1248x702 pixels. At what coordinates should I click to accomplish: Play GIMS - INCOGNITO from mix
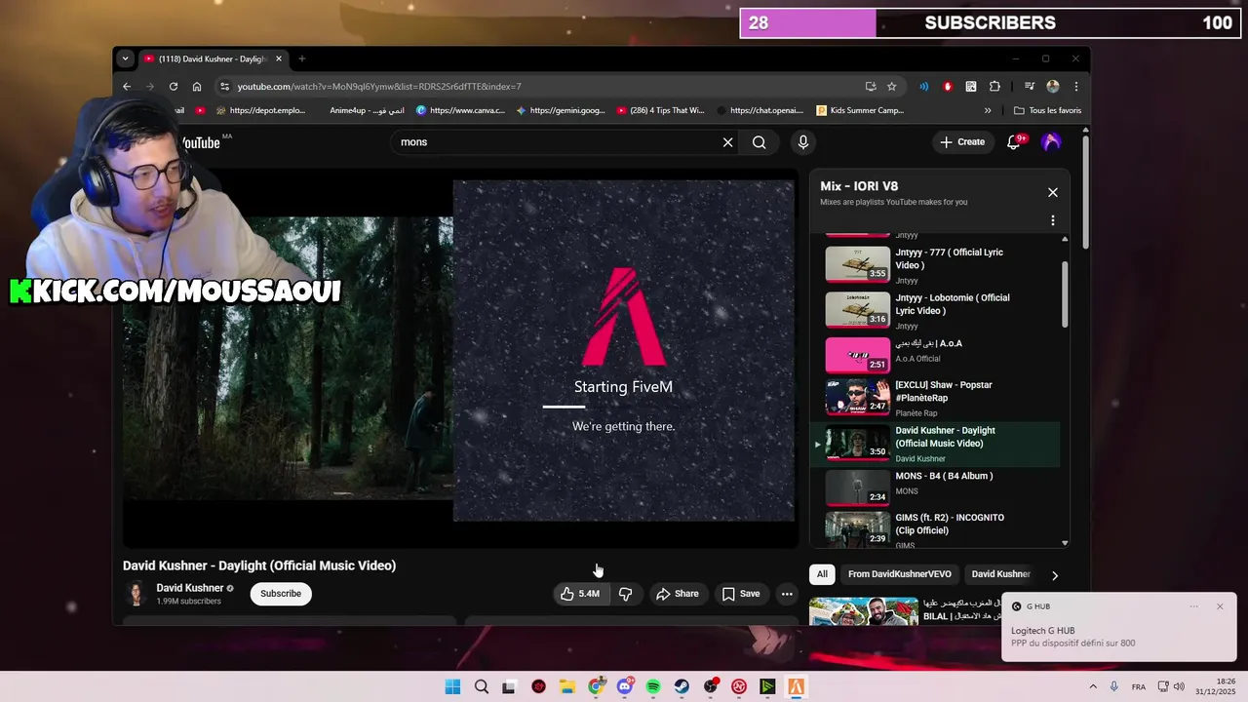click(936, 529)
